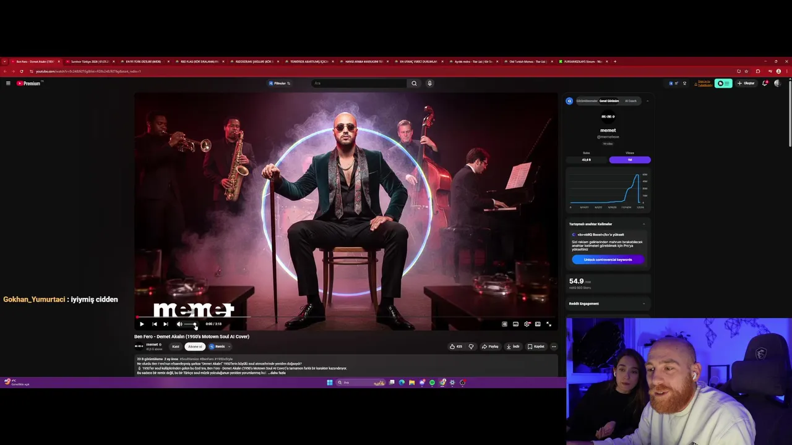Switch to the Old Turkish Memes browser tab

coord(529,61)
